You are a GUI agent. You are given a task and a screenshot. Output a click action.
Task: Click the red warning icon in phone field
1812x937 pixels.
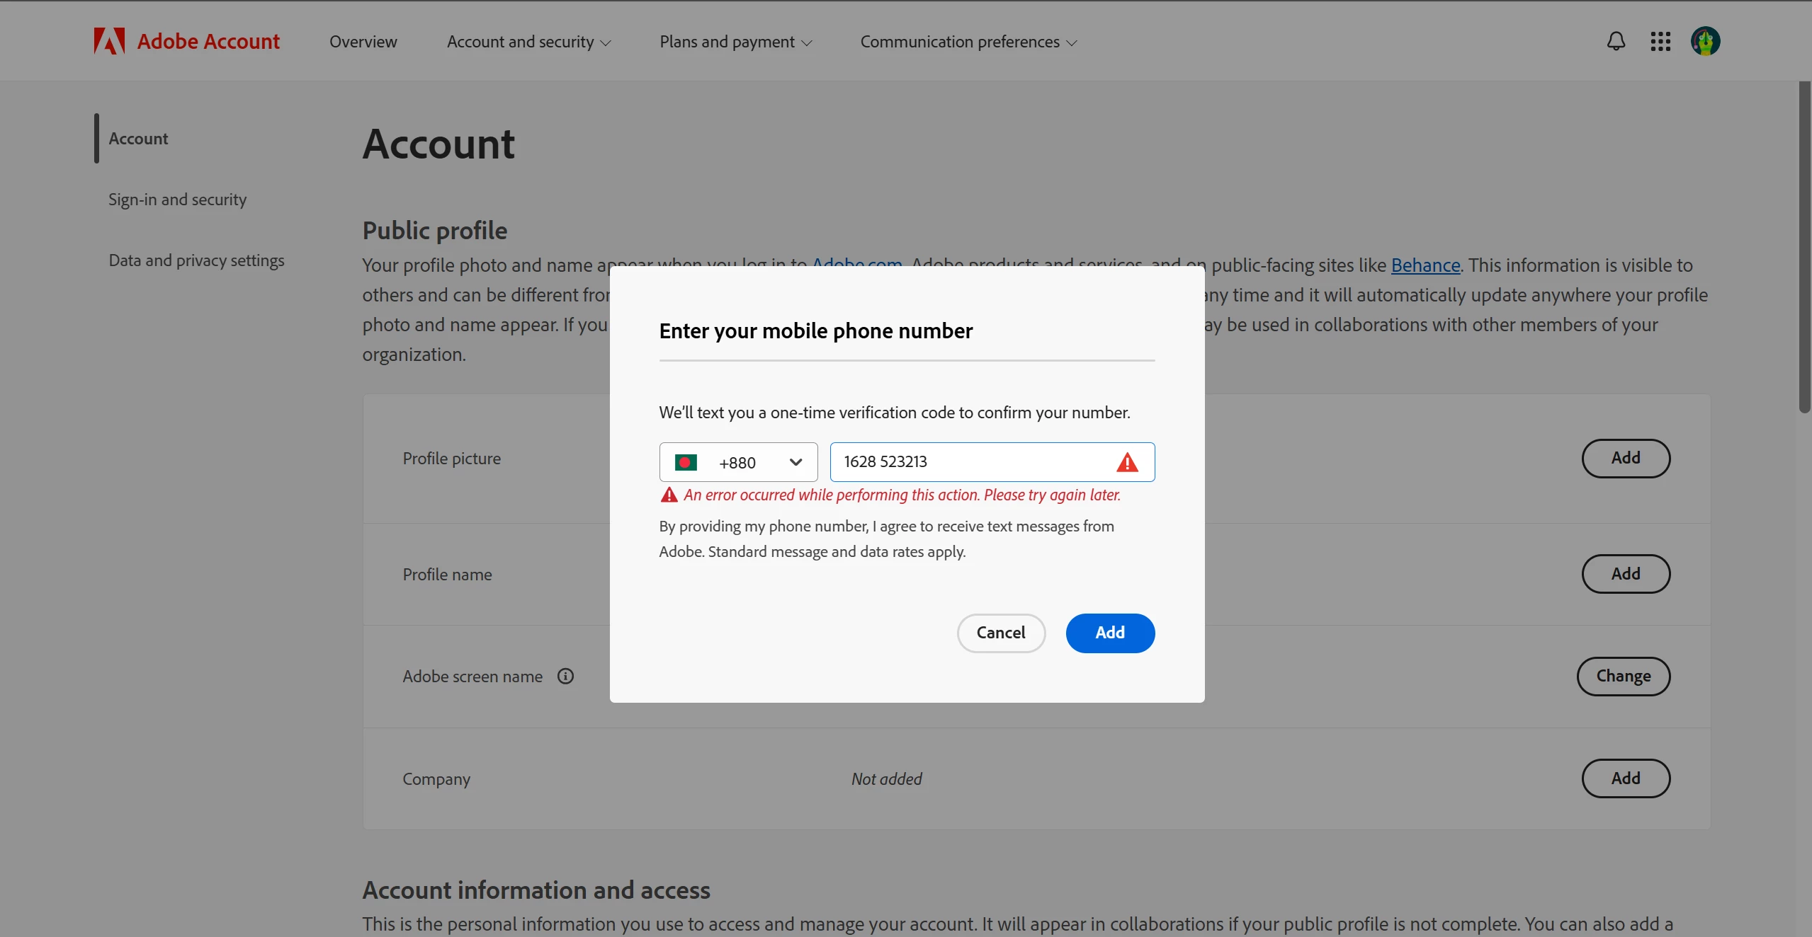(1127, 463)
